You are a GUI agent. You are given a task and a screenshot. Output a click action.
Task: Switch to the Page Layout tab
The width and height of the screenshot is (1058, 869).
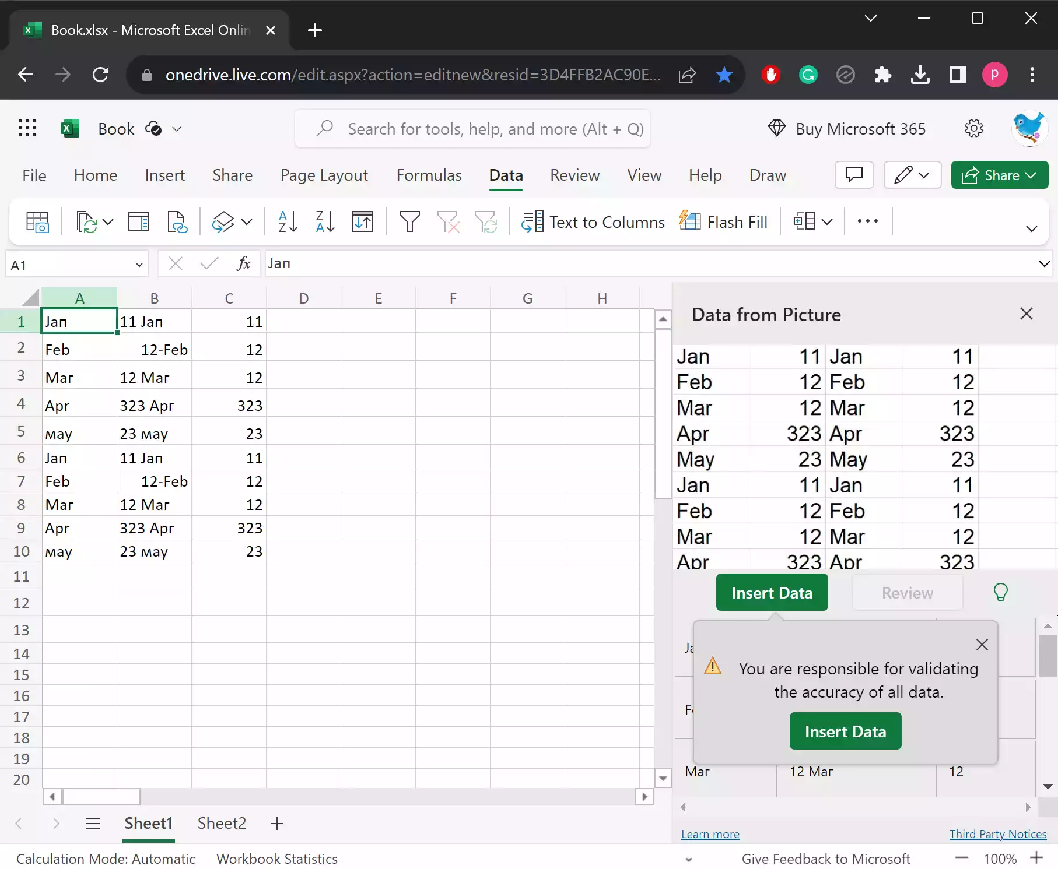[x=324, y=175]
